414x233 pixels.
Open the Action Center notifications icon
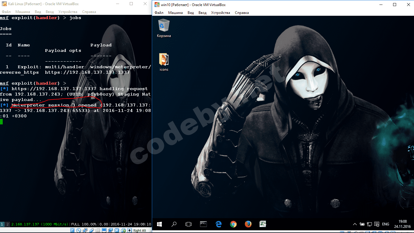click(377, 224)
